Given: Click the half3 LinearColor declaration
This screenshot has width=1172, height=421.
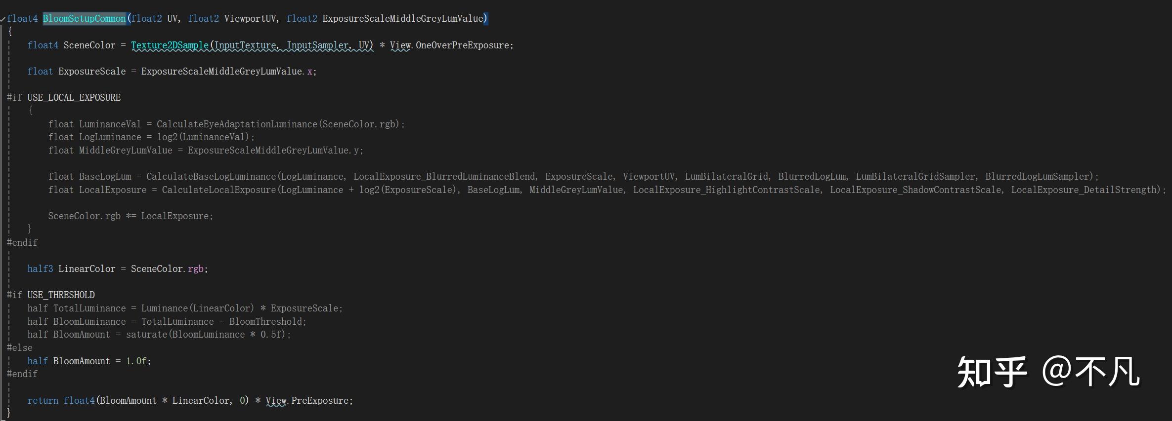Looking at the screenshot, I should [x=71, y=269].
